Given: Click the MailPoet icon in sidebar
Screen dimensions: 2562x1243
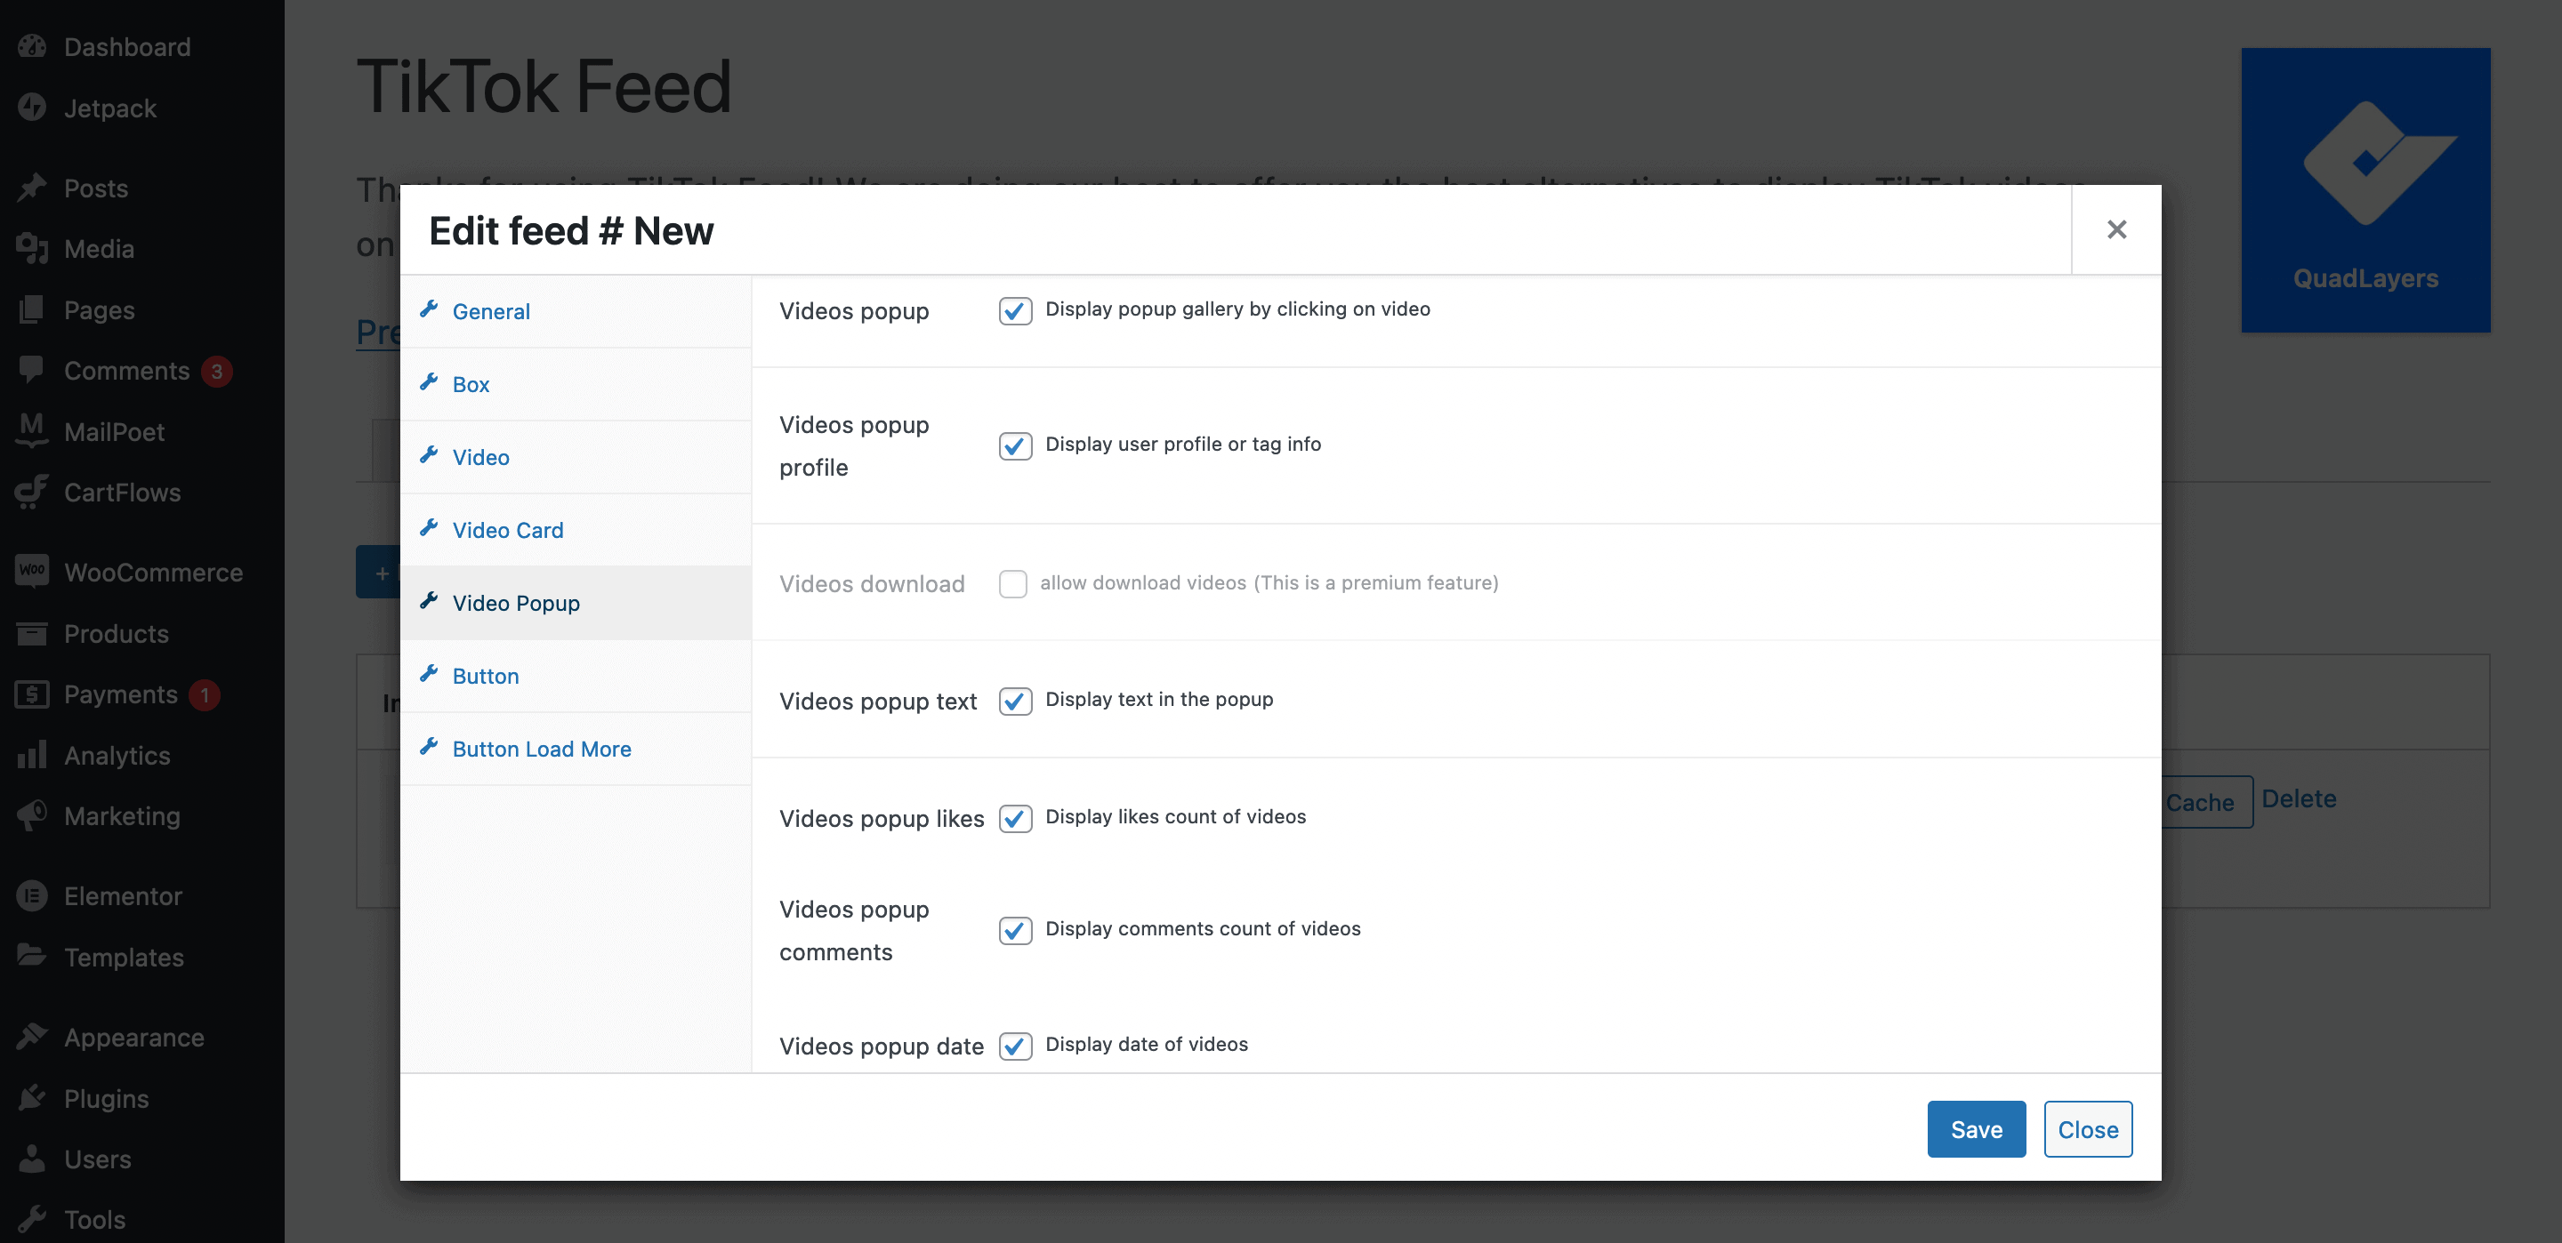Looking at the screenshot, I should point(31,431).
